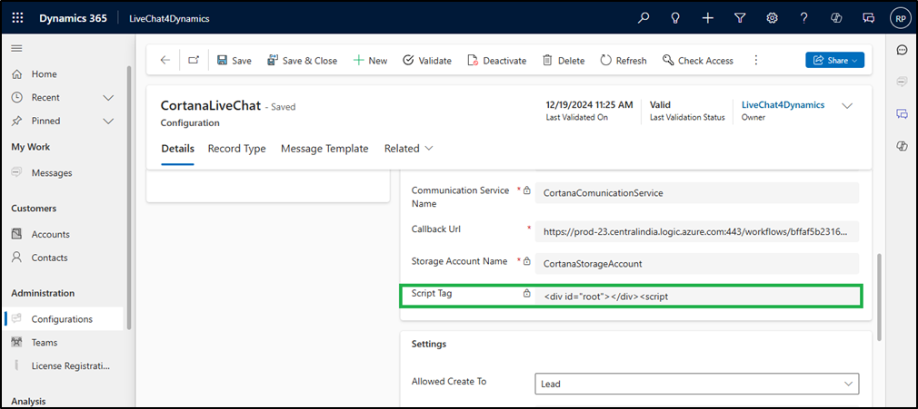Click the question mark help icon
The width and height of the screenshot is (918, 409).
click(x=803, y=17)
